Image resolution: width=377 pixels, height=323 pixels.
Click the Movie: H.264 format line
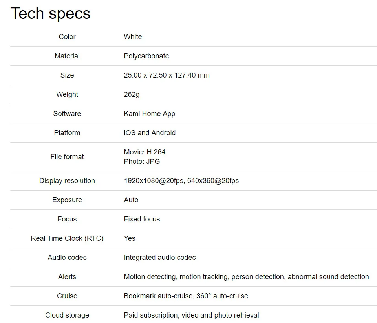[x=145, y=152]
